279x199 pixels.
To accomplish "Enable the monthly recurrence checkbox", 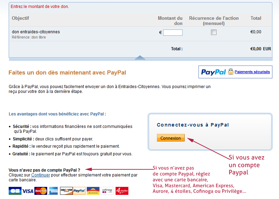I will [x=214, y=32].
